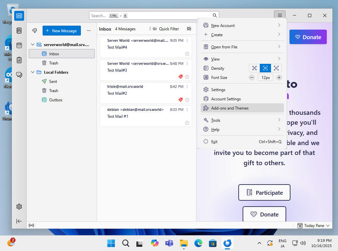
Task: Open Add-ons and Themes menu item
Action: click(x=230, y=108)
